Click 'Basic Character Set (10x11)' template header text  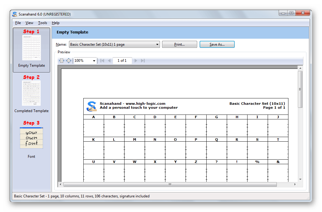coord(257,104)
